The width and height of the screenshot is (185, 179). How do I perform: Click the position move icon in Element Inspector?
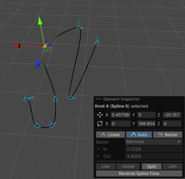tap(100, 115)
